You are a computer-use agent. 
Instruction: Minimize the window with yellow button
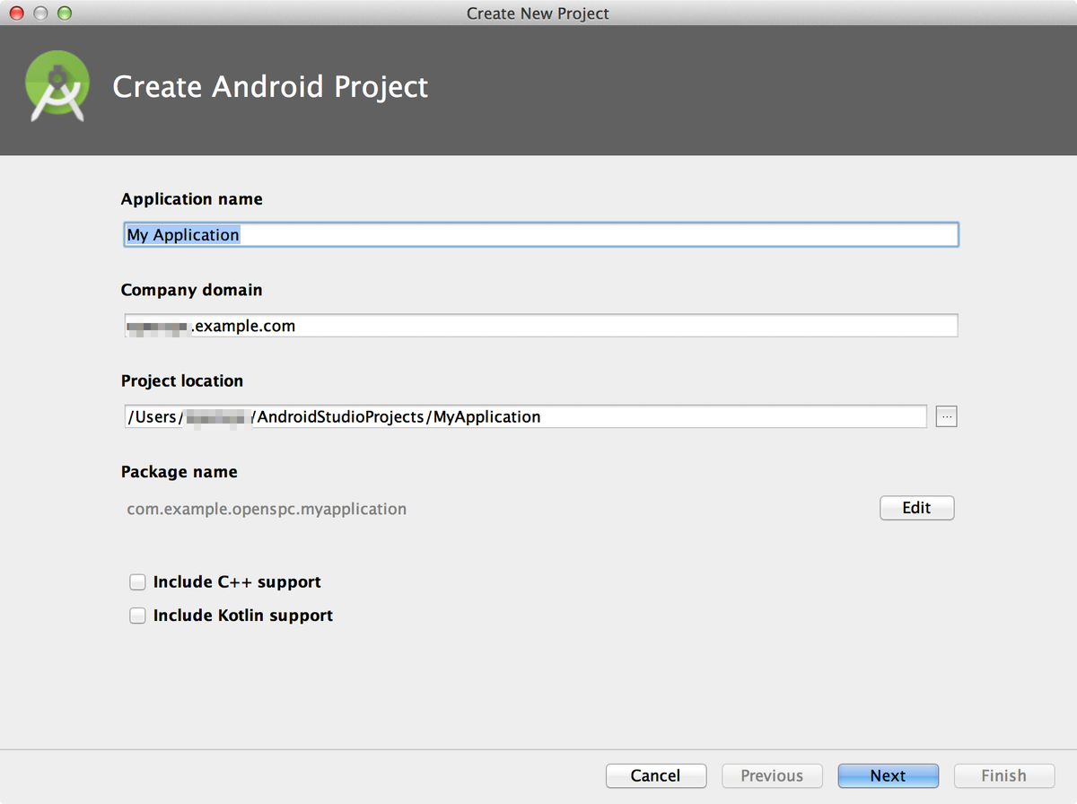[40, 13]
